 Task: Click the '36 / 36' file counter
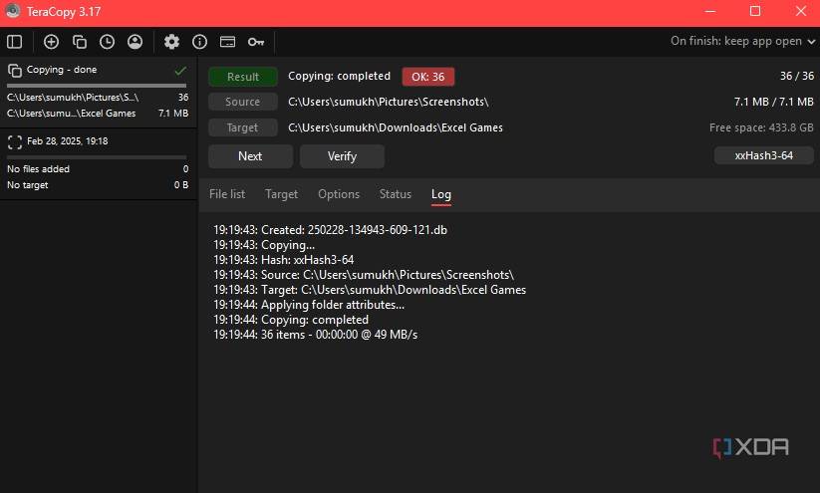pos(796,76)
